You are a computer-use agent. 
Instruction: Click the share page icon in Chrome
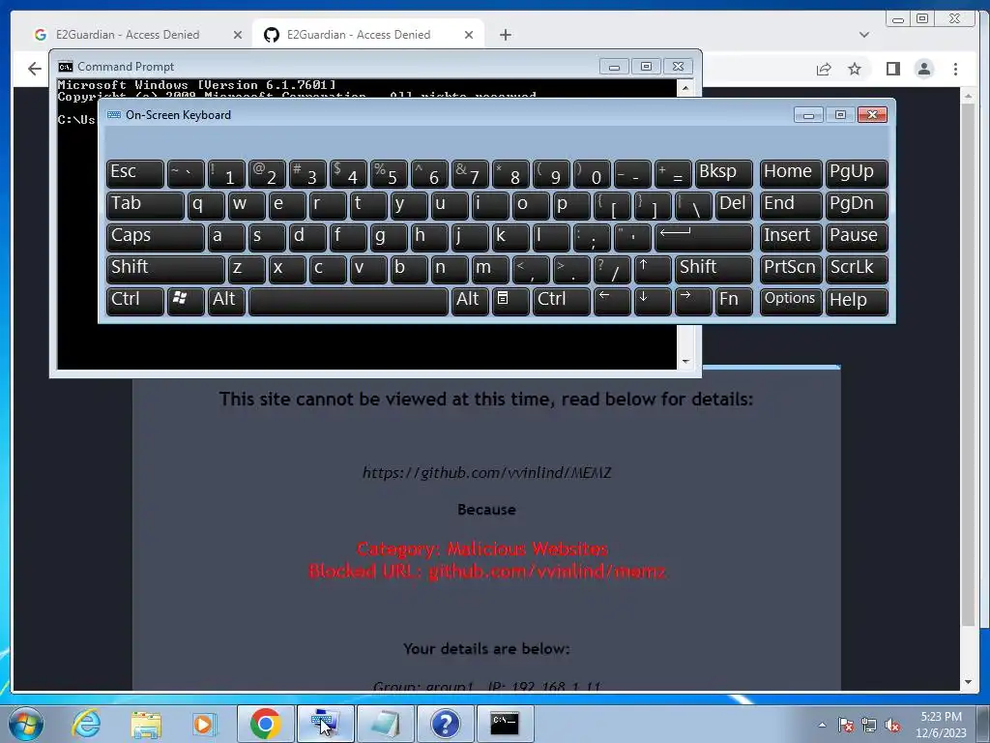coord(824,69)
